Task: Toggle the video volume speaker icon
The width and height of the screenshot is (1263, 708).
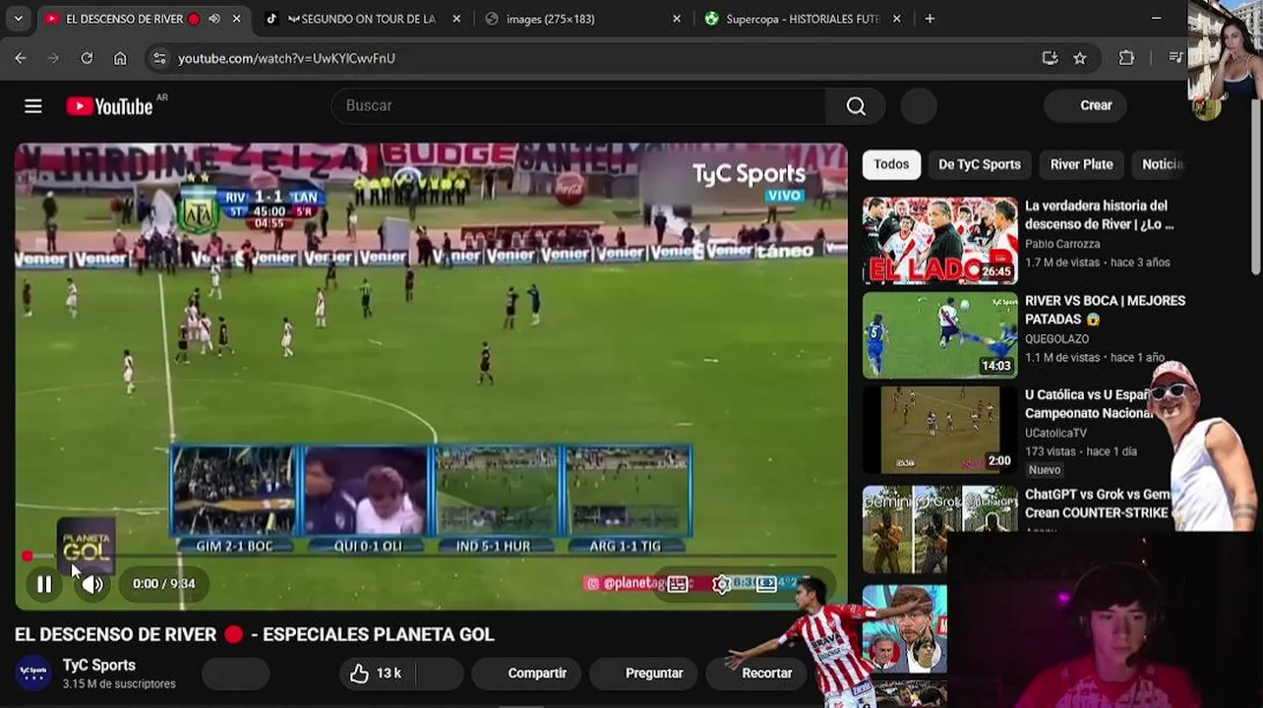Action: [92, 584]
